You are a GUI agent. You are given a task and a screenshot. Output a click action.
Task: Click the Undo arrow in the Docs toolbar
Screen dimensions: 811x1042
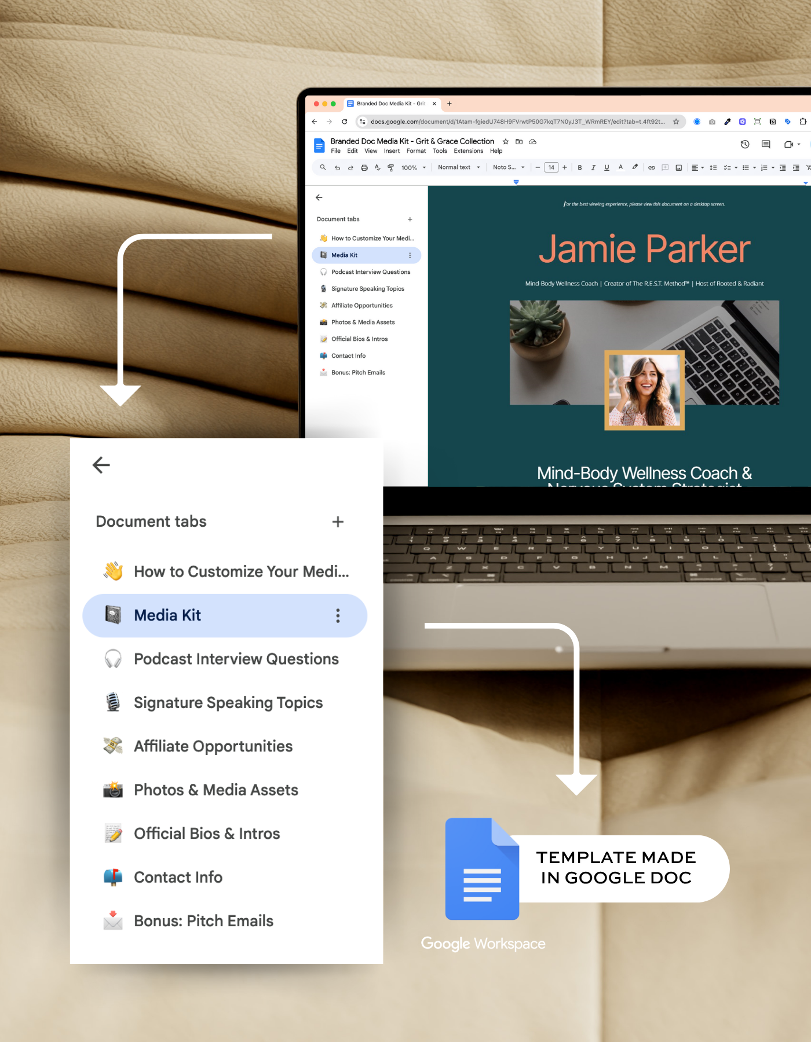(337, 168)
